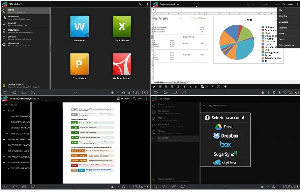Select Home in the OfficeSuite 7 sidebar
Screen dimensions: 300x192
25,11
